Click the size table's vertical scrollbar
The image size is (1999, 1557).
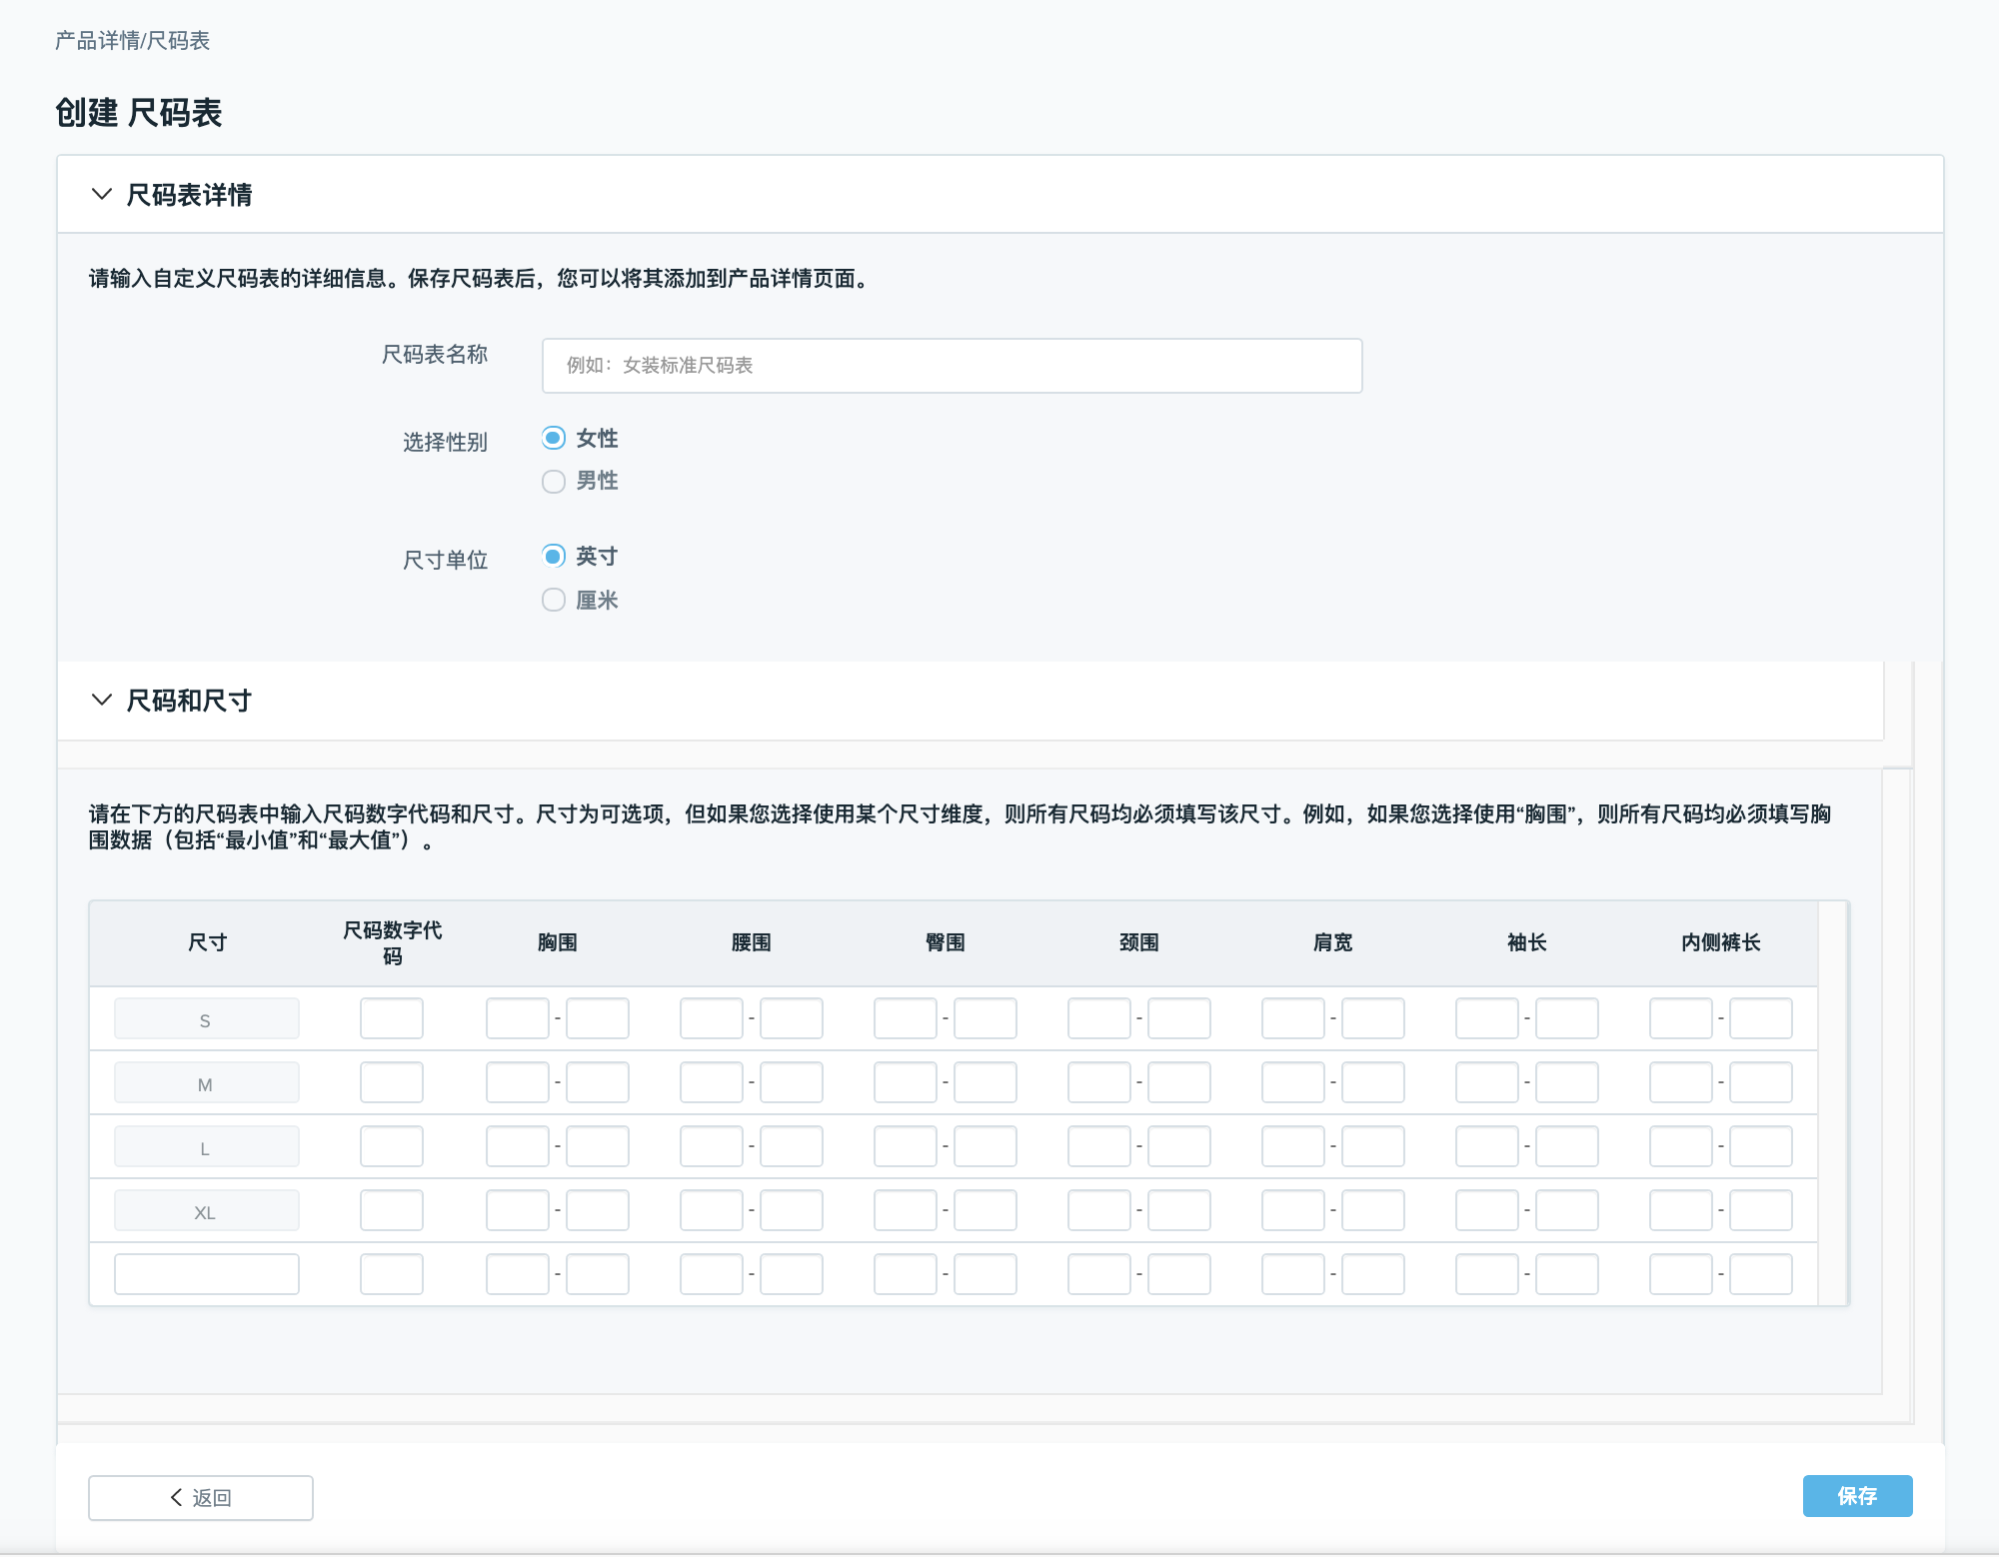point(1832,1103)
